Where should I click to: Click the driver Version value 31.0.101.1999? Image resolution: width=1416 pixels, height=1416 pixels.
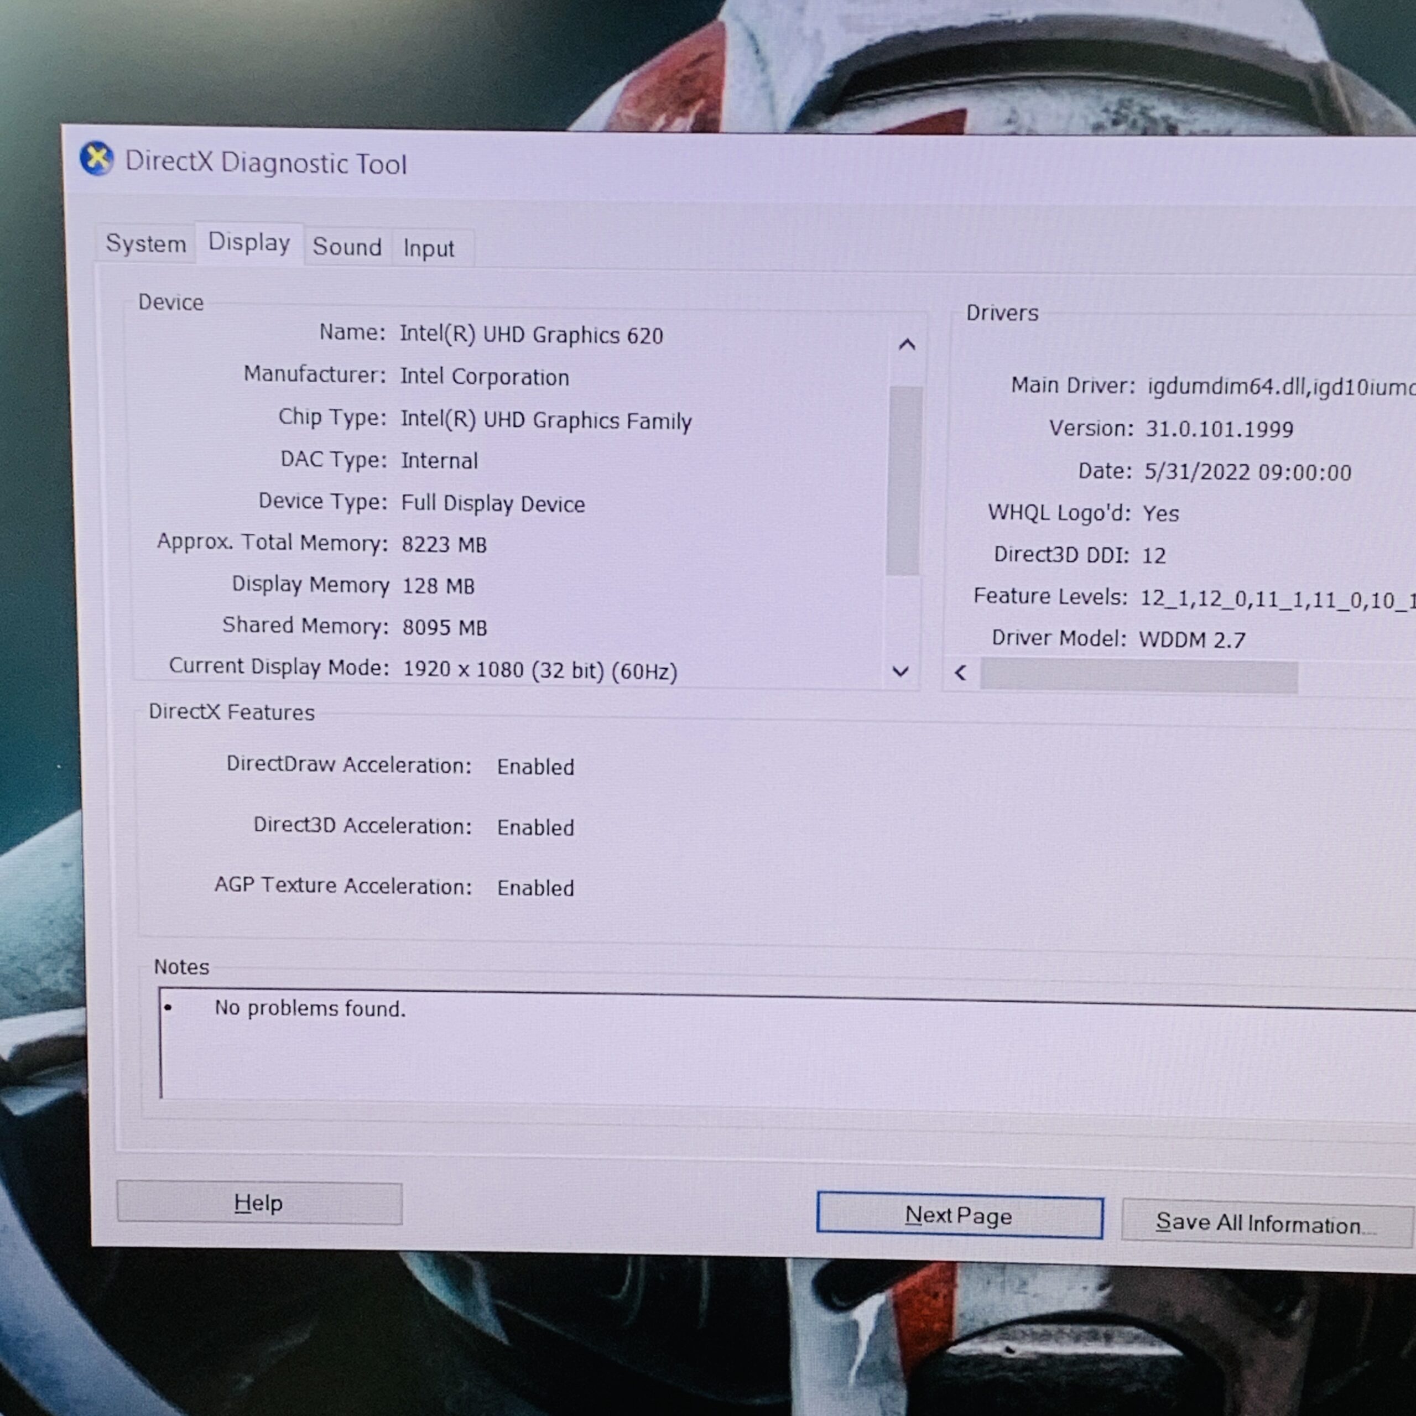tap(1219, 429)
